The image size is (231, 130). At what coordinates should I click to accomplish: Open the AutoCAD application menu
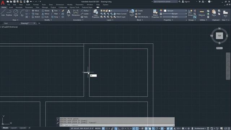click(3, 3)
